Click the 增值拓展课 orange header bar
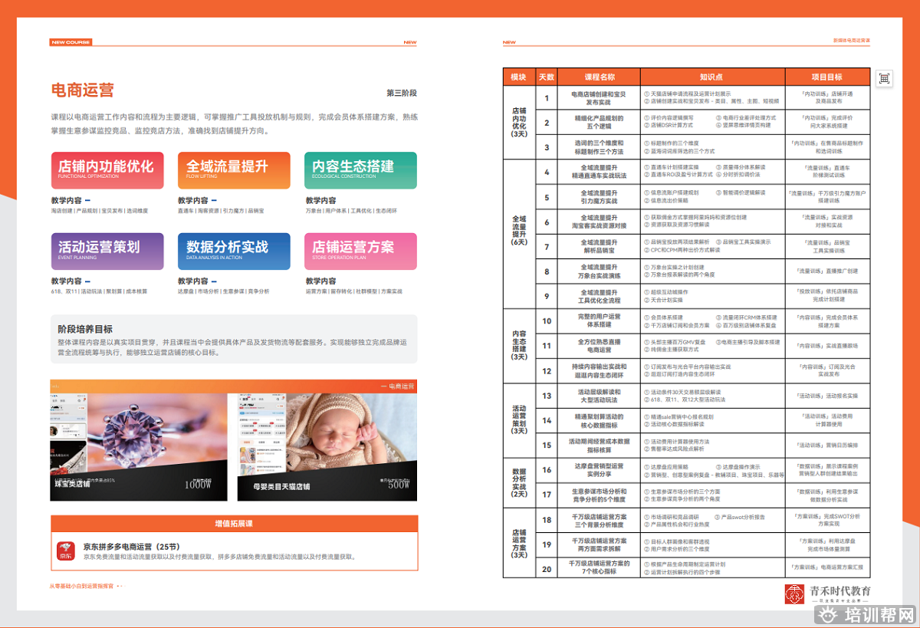Screen dimensions: 920x628 click(234, 524)
